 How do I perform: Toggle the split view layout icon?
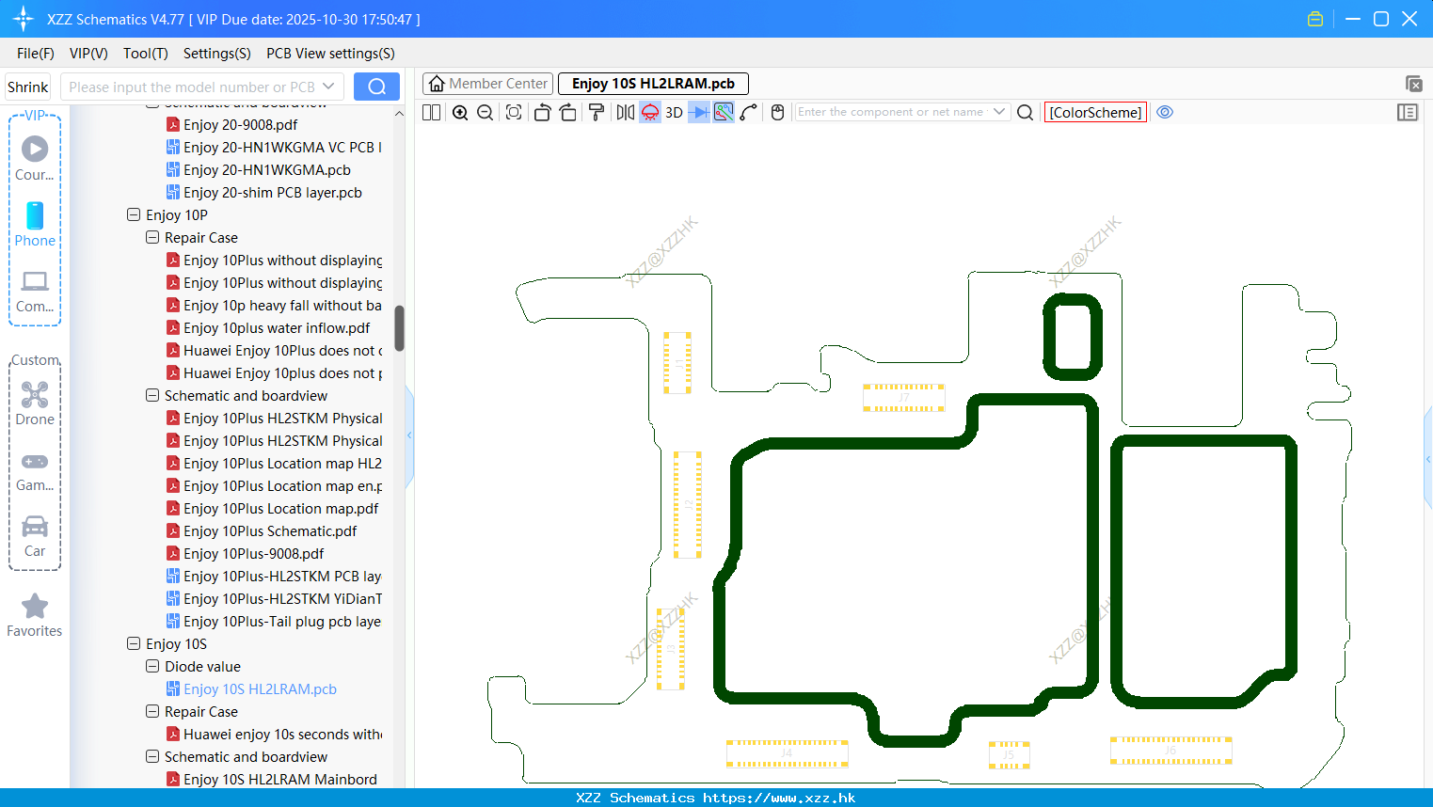click(431, 112)
